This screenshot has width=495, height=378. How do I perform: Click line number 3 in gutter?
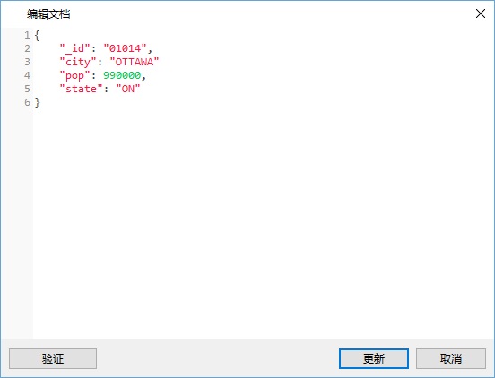click(x=28, y=62)
